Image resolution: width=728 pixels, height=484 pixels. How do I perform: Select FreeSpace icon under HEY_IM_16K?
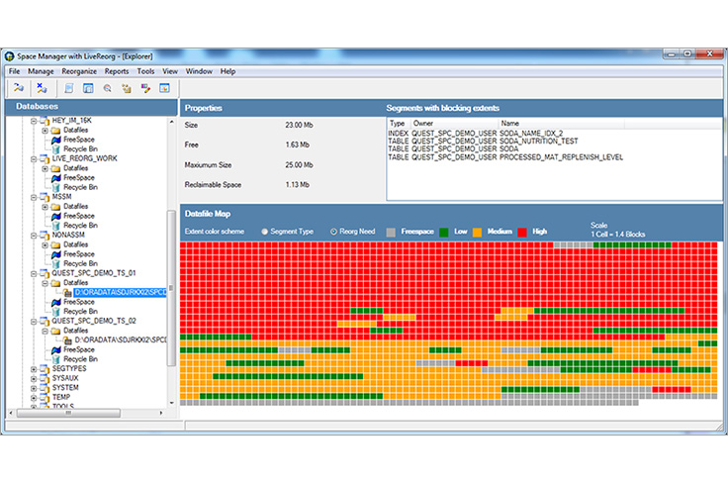56,140
